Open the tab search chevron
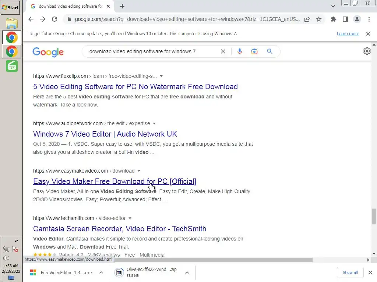 pyautogui.click(x=333, y=6)
